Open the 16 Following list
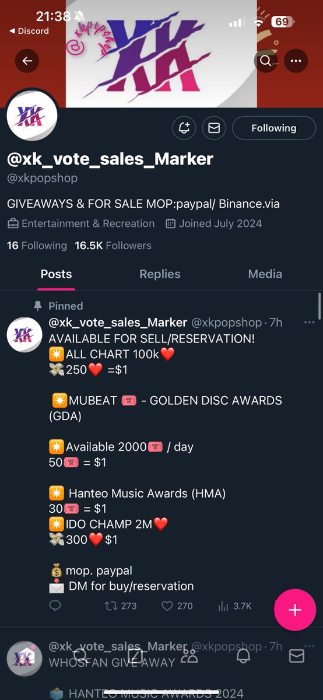323x700 pixels. pos(37,246)
